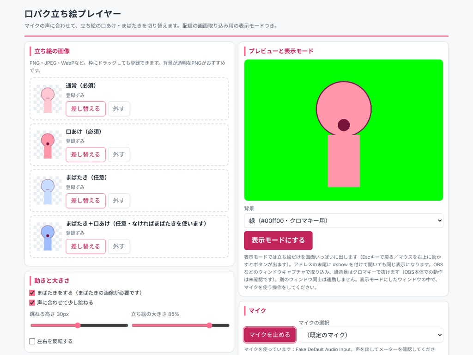Adjust the 跳ねる高さ slider

pyautogui.click(x=79, y=325)
